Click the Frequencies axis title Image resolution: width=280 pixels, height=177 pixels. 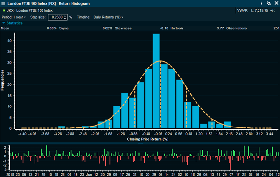(x=2, y=80)
